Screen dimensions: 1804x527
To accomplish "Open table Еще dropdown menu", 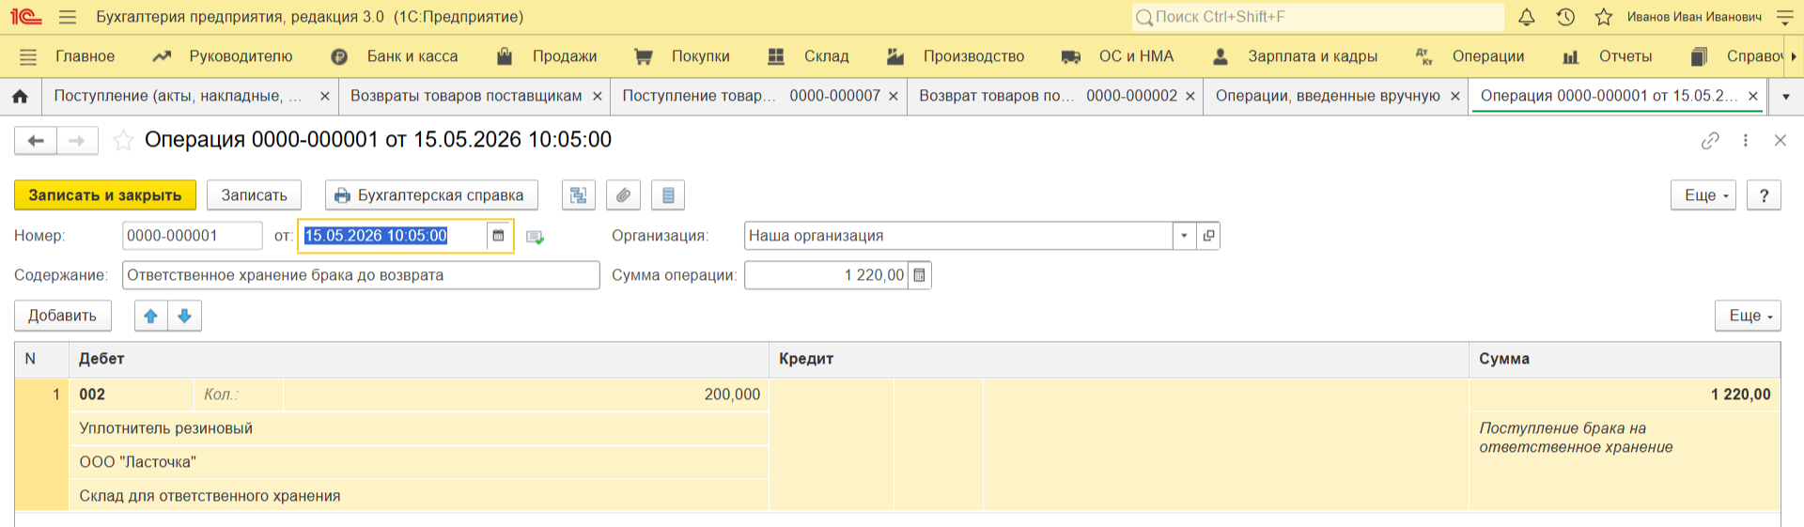I will coord(1749,316).
